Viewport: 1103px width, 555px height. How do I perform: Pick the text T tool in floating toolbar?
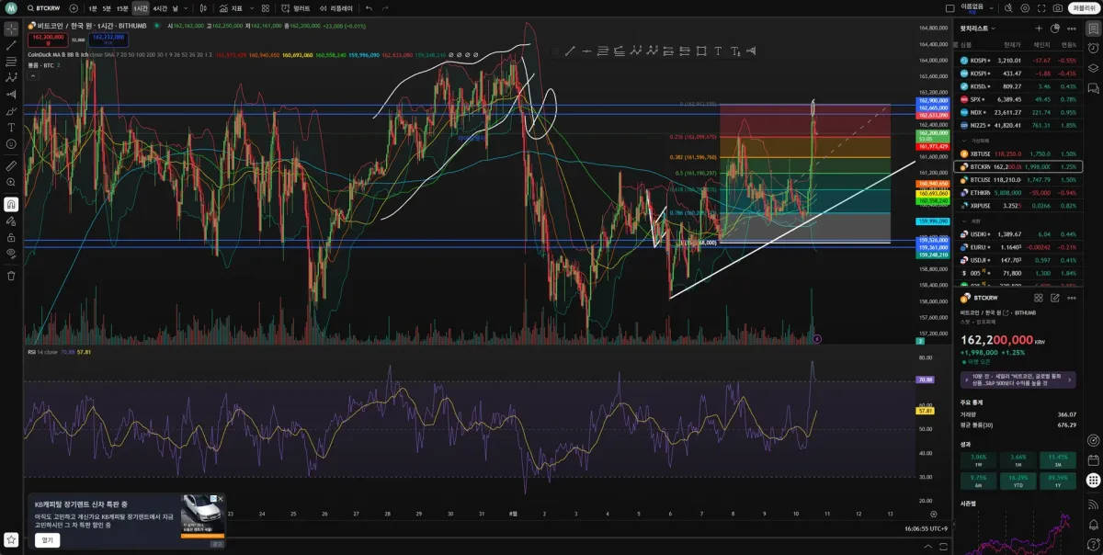pyautogui.click(x=719, y=51)
